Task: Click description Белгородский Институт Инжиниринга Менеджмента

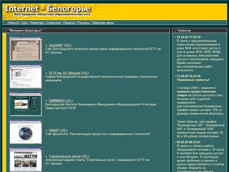Action: (x=101, y=106)
